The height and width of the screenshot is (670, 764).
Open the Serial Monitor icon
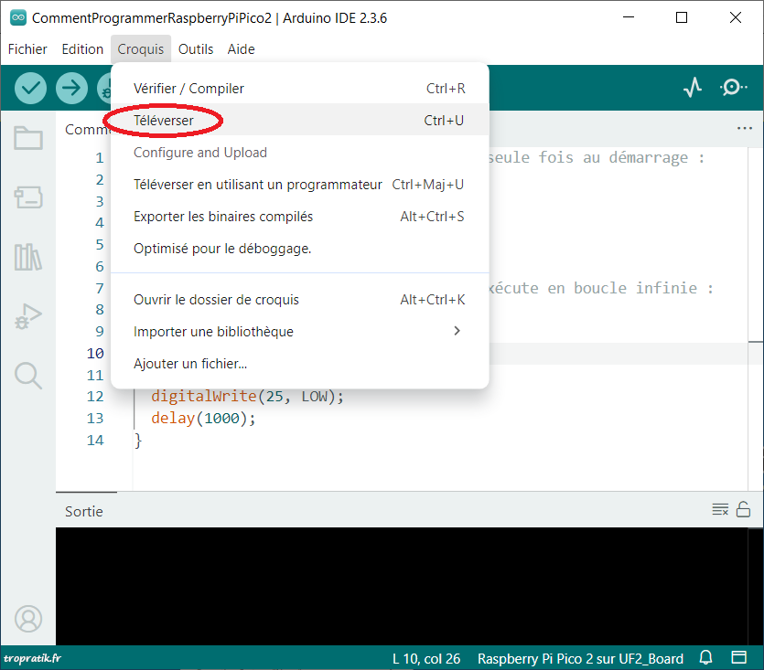pos(733,87)
